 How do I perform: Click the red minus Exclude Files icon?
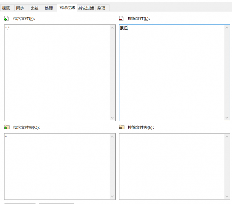[x=121, y=18]
